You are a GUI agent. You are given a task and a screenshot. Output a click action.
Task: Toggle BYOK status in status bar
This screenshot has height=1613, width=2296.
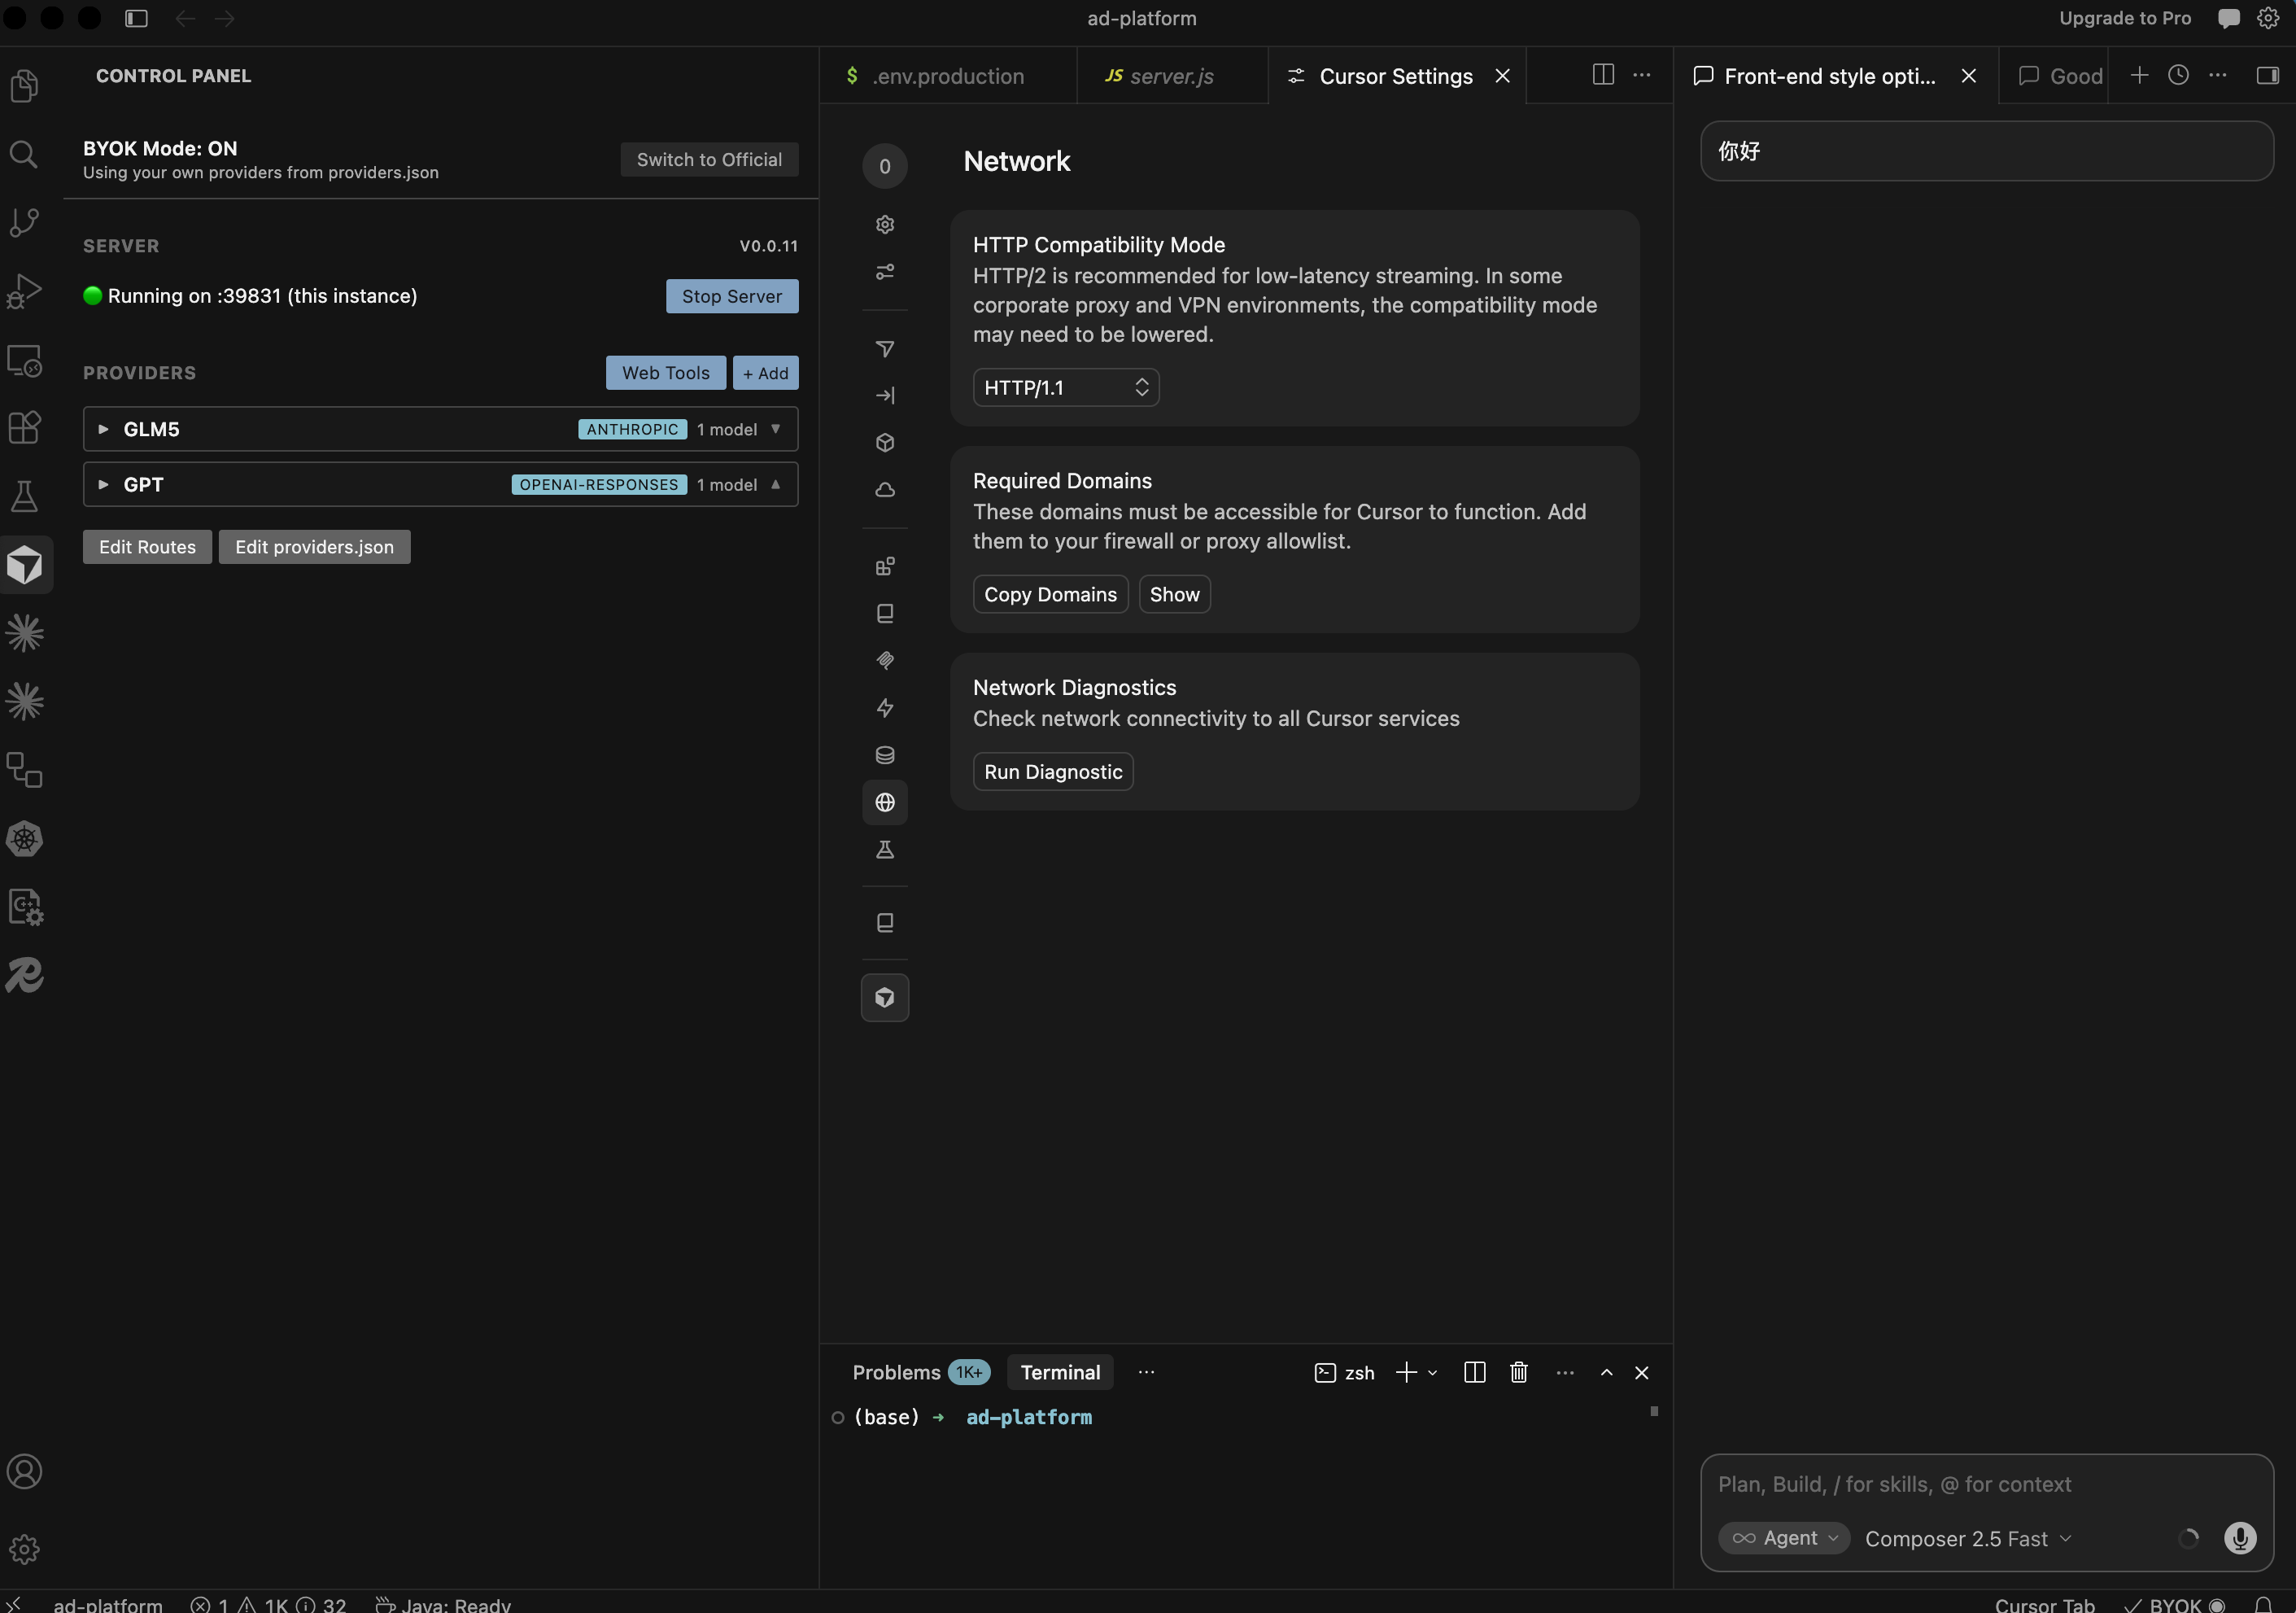coord(2175,1604)
